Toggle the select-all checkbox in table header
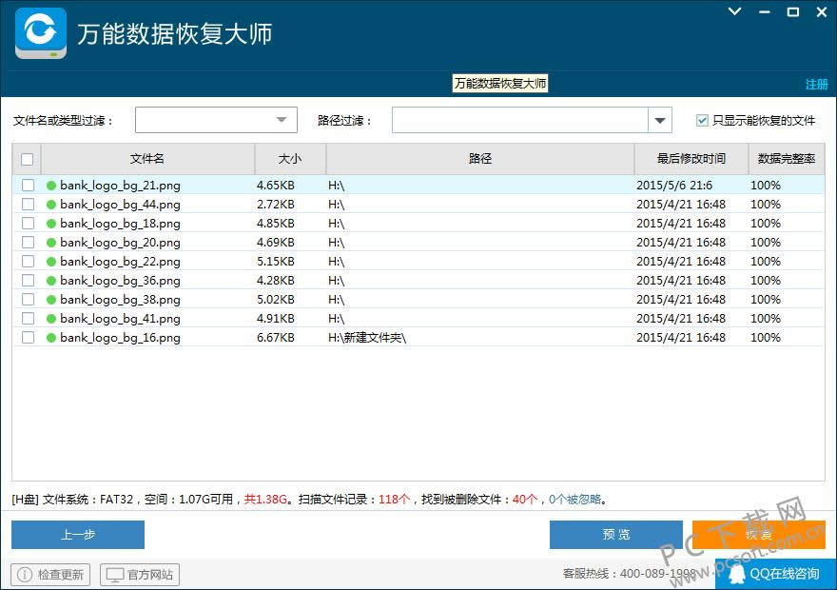This screenshot has width=837, height=590. click(x=28, y=159)
